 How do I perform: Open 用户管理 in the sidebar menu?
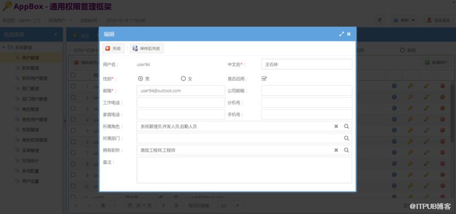[31, 58]
